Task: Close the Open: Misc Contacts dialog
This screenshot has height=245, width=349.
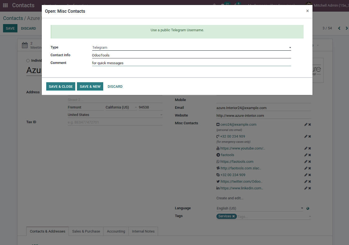Action: pyautogui.click(x=307, y=11)
